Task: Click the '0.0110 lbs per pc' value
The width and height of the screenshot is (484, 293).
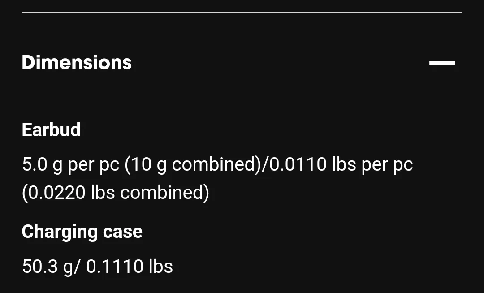Action: (x=341, y=164)
